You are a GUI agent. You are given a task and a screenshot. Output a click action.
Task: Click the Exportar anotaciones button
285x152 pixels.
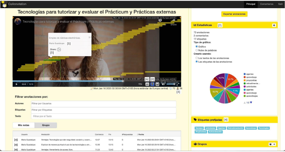click(234, 14)
